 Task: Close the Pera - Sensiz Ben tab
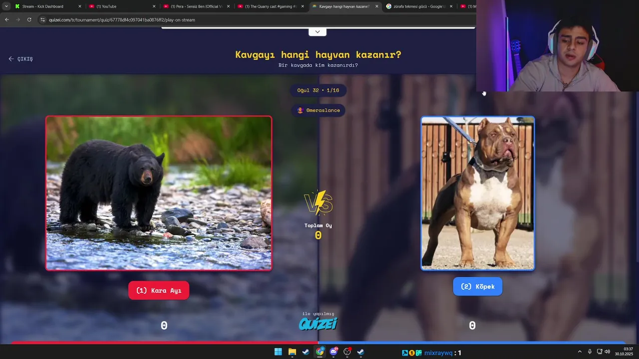click(228, 6)
